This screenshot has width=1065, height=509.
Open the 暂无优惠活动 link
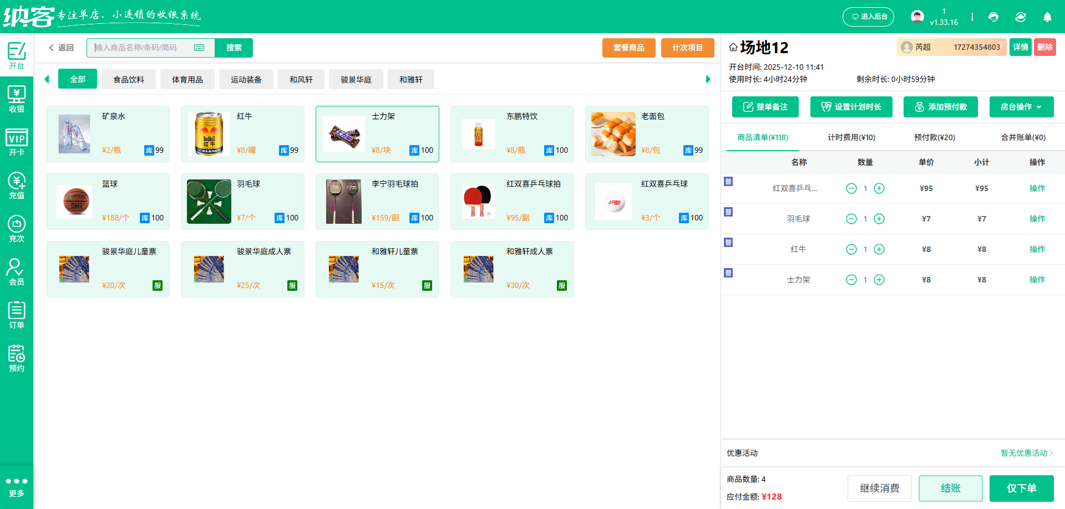[1023, 453]
